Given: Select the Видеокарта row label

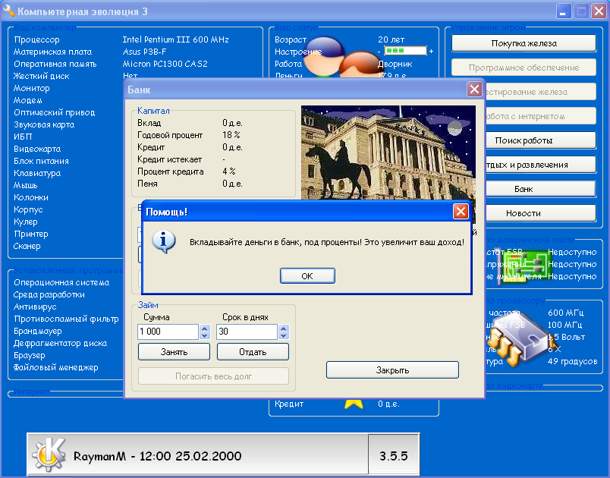Looking at the screenshot, I should point(37,149).
